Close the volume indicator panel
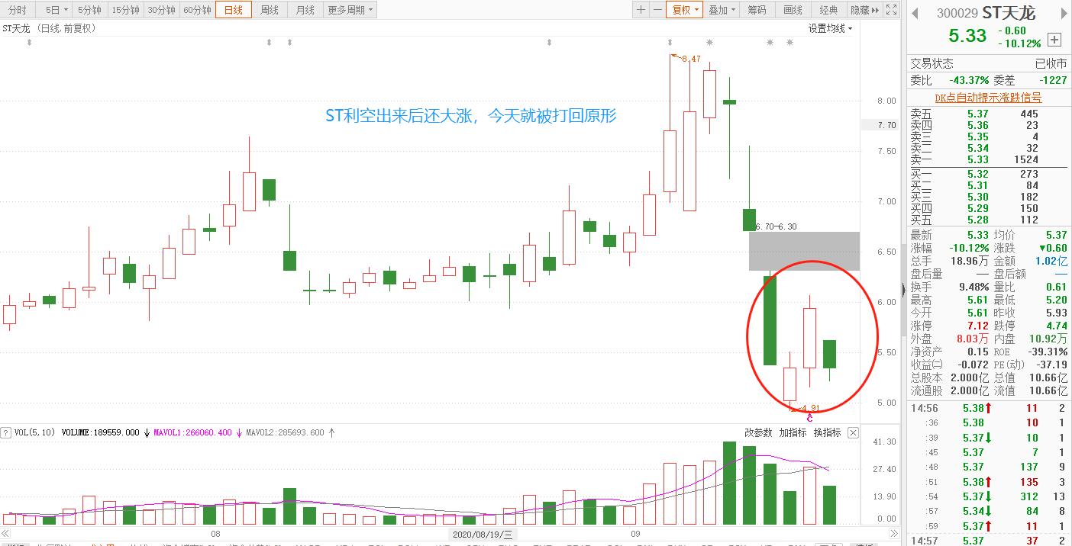The height and width of the screenshot is (546, 1072). (x=853, y=432)
